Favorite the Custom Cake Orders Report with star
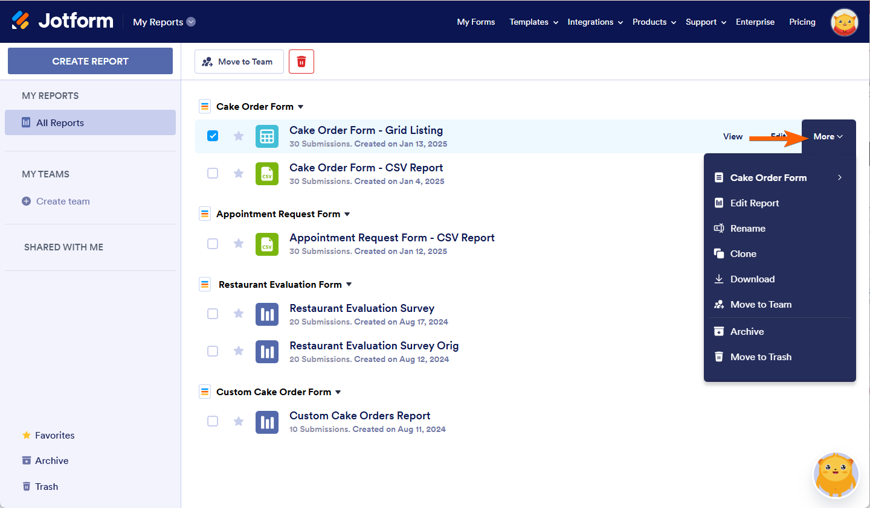This screenshot has width=870, height=508. click(239, 421)
